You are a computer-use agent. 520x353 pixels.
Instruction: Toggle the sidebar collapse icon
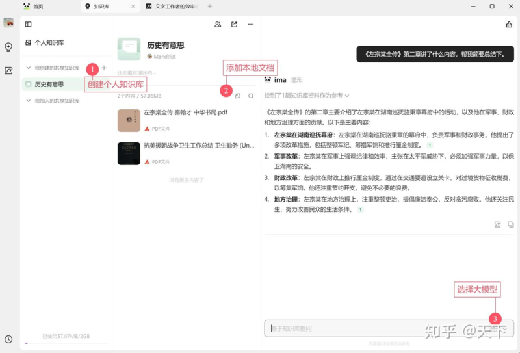click(x=28, y=25)
